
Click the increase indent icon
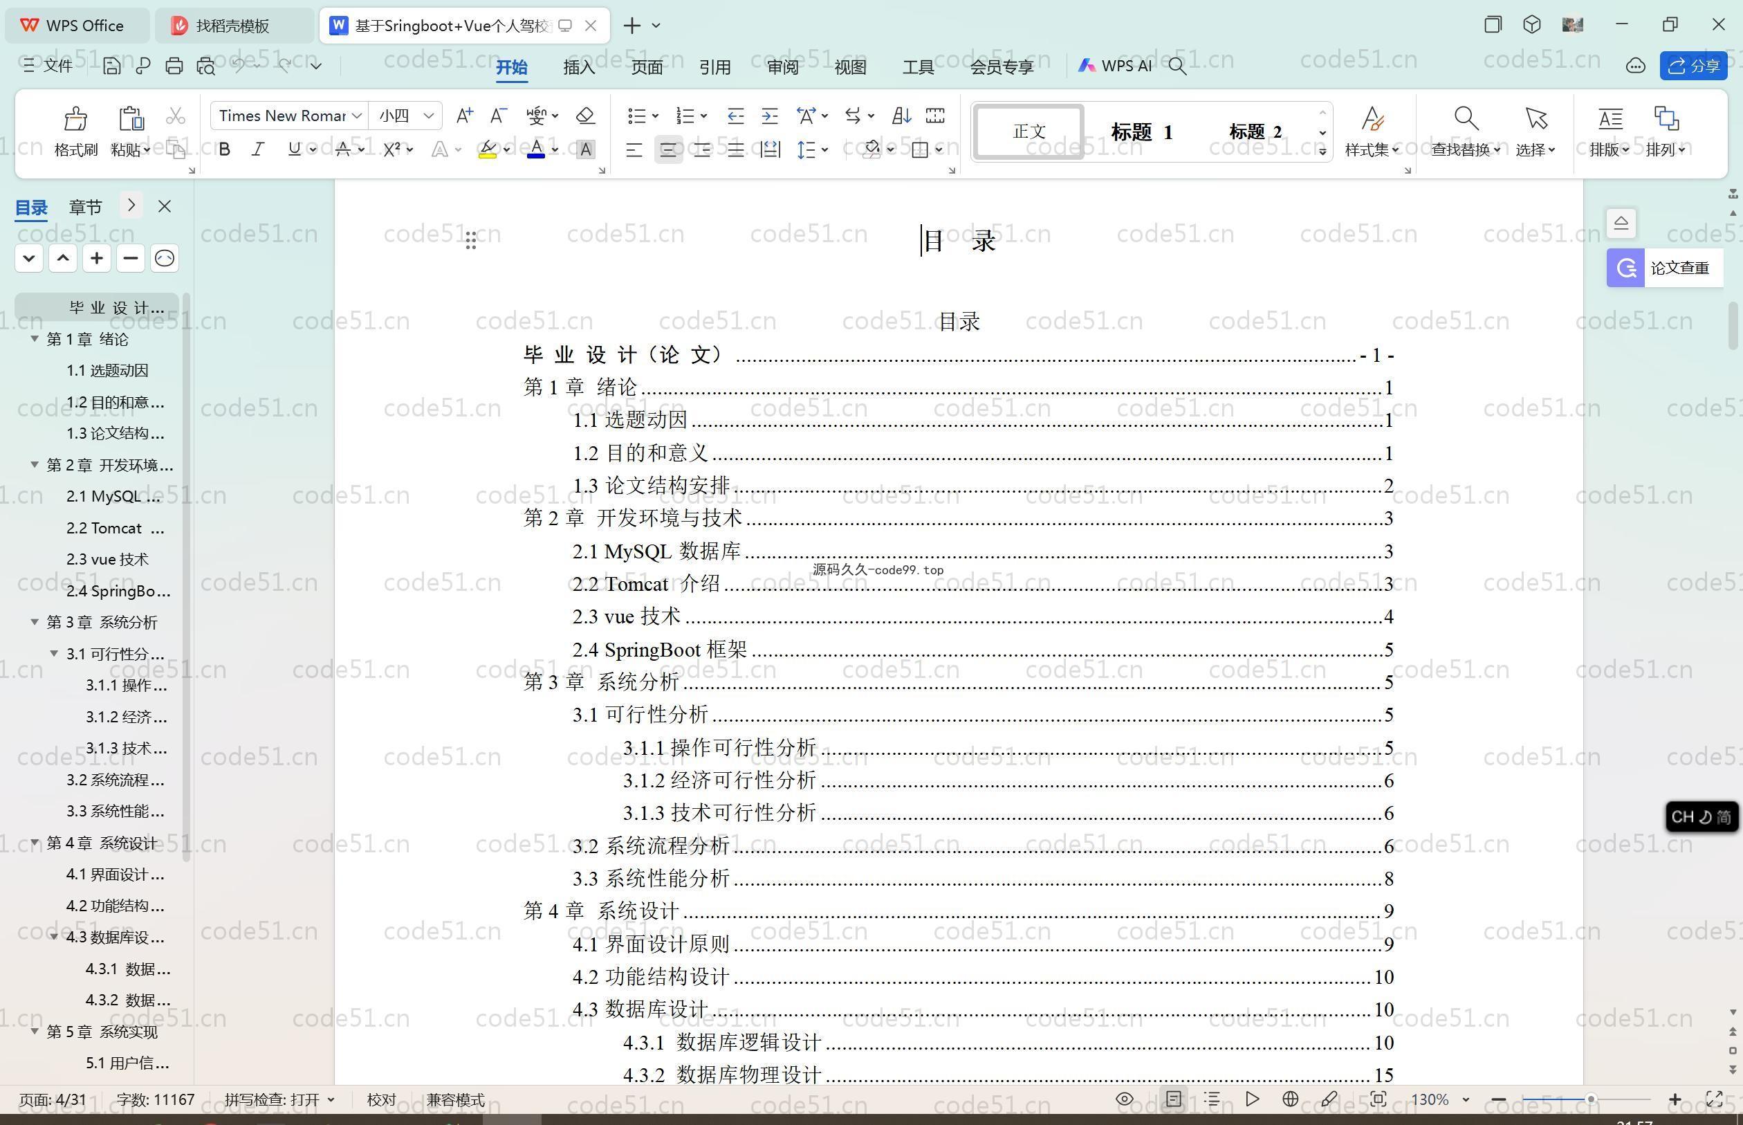click(770, 116)
